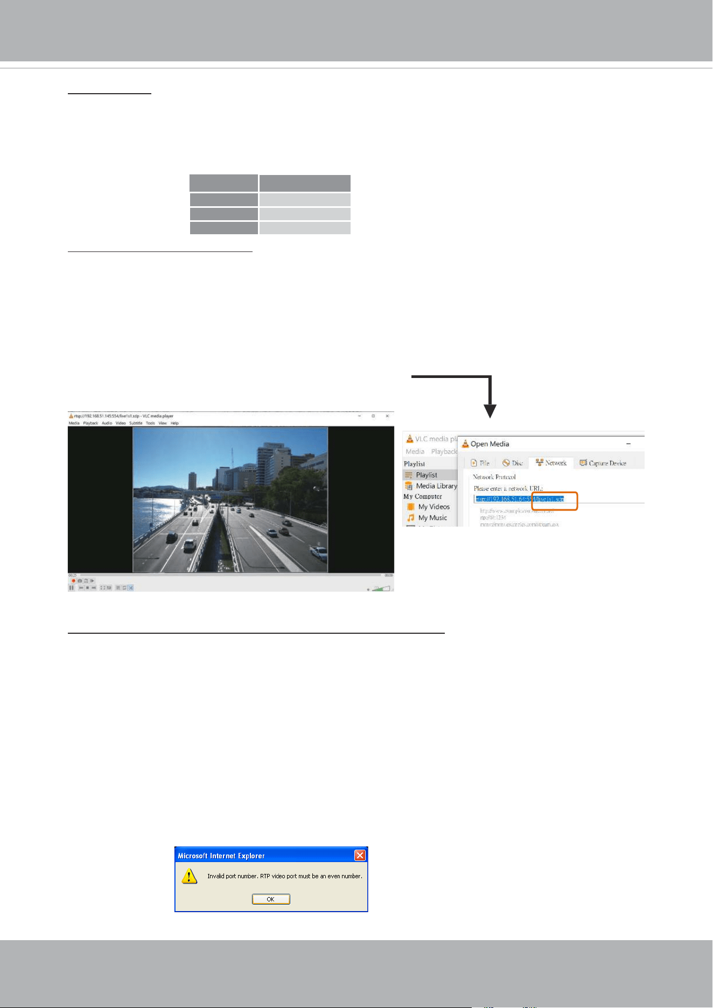Click the My Music note icon
This screenshot has height=1008, width=713.
click(x=411, y=517)
